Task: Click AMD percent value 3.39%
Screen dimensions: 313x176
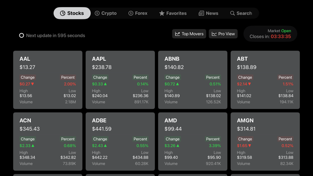Action: click(215, 146)
